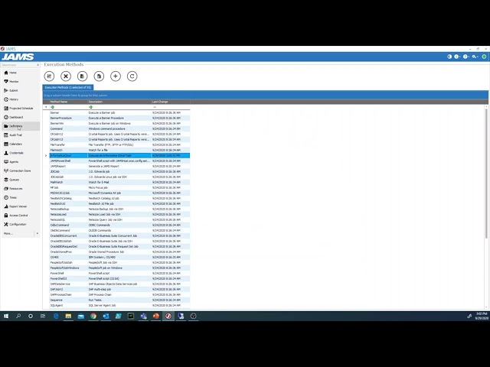The width and height of the screenshot is (490, 367).
Task: Click the Copy document toolbar button
Action: coord(99,76)
